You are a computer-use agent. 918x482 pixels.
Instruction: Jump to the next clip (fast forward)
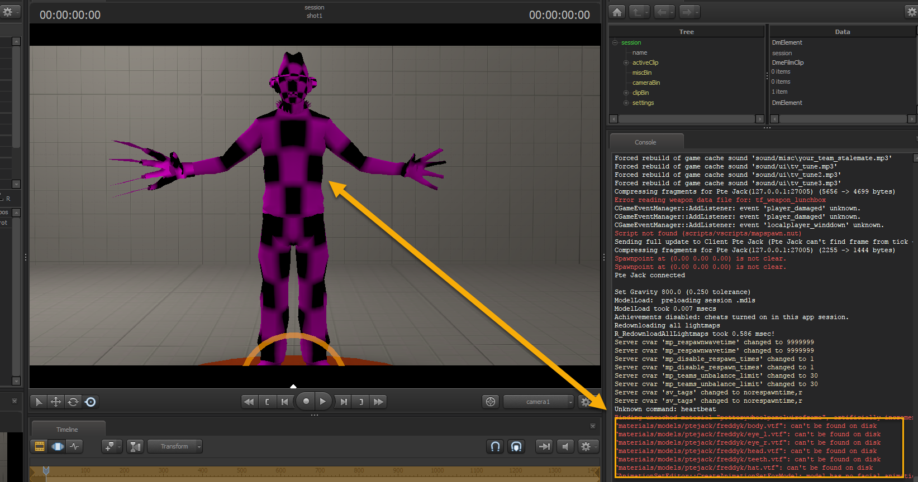click(378, 402)
